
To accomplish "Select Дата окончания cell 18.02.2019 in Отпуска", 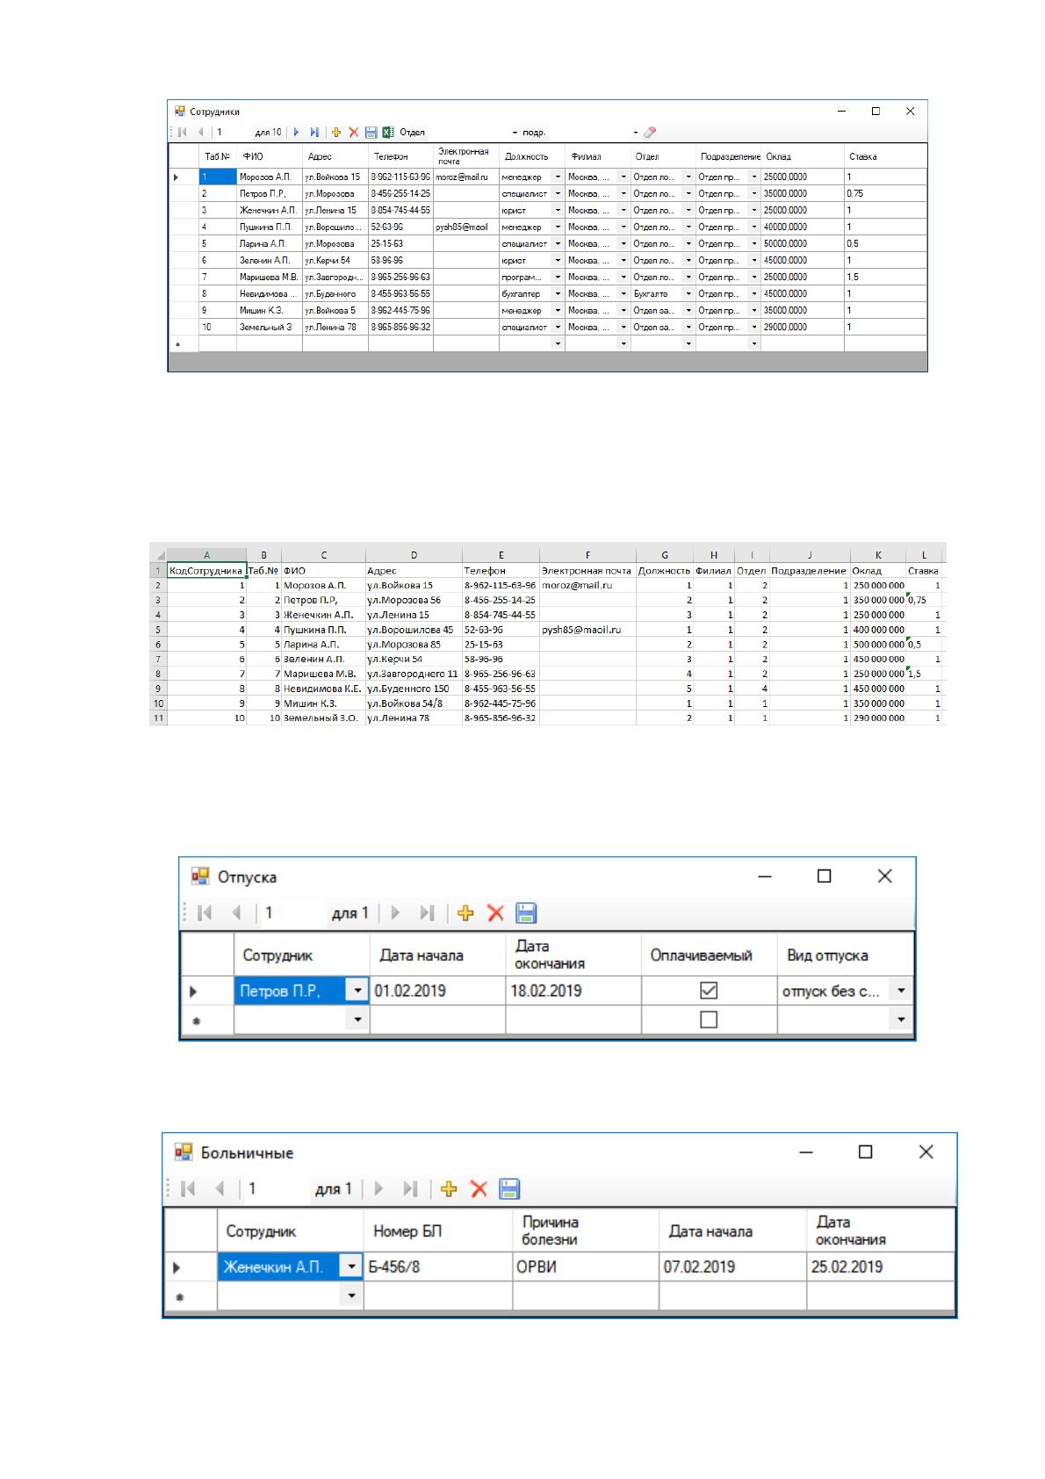I will tap(573, 991).
